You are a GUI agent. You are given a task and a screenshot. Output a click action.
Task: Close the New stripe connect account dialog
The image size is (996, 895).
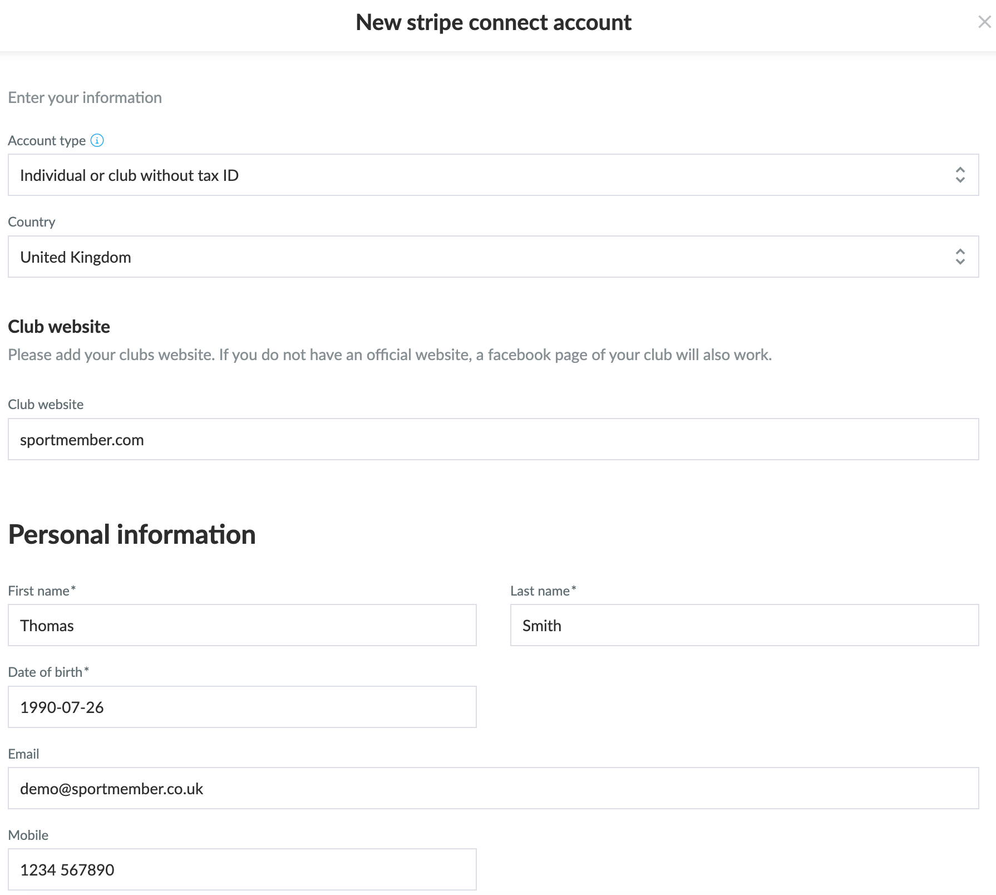click(984, 22)
